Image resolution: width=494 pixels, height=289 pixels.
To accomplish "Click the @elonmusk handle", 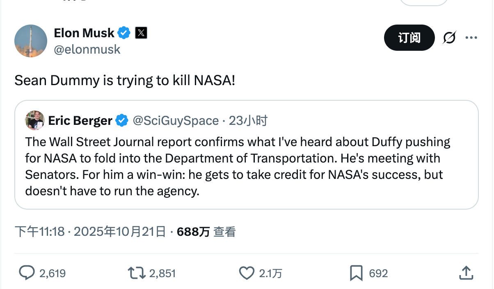I will [87, 50].
